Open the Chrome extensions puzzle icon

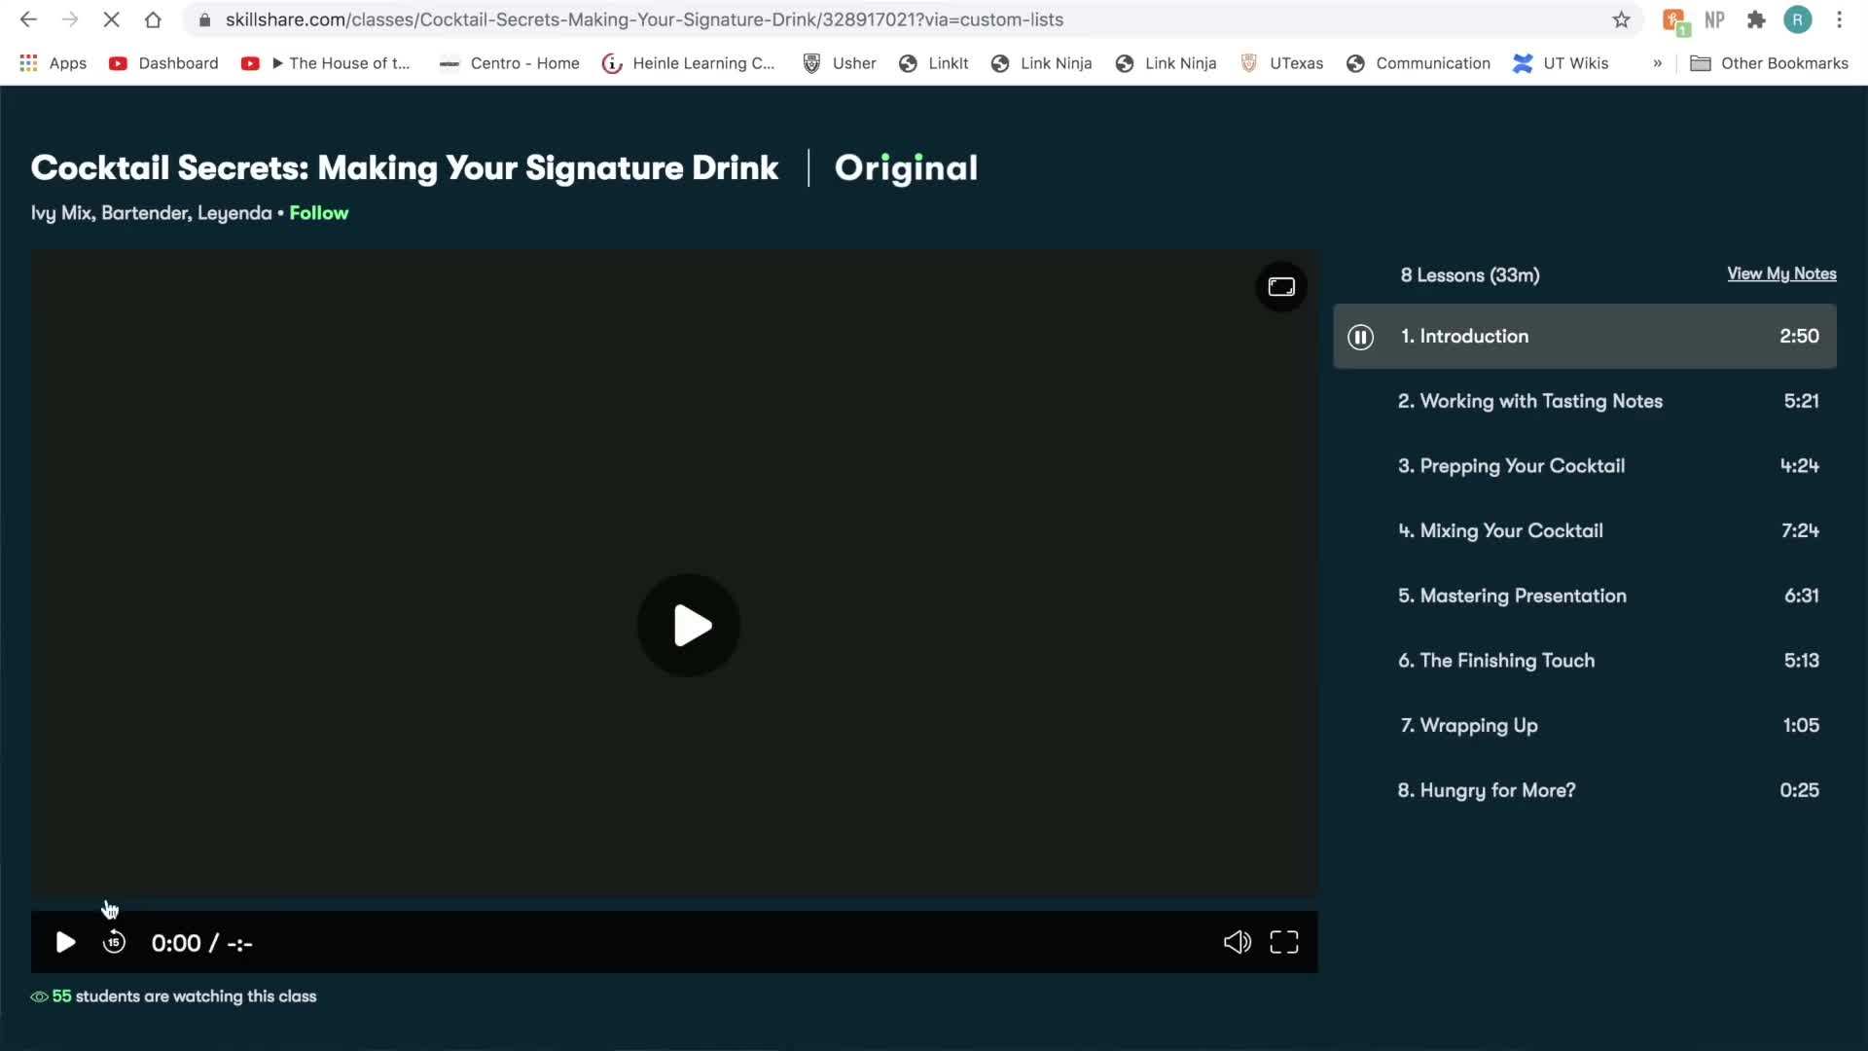point(1756,19)
